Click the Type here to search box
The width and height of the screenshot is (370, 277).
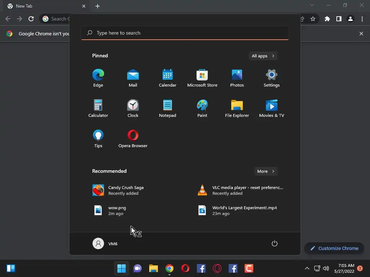tap(185, 33)
